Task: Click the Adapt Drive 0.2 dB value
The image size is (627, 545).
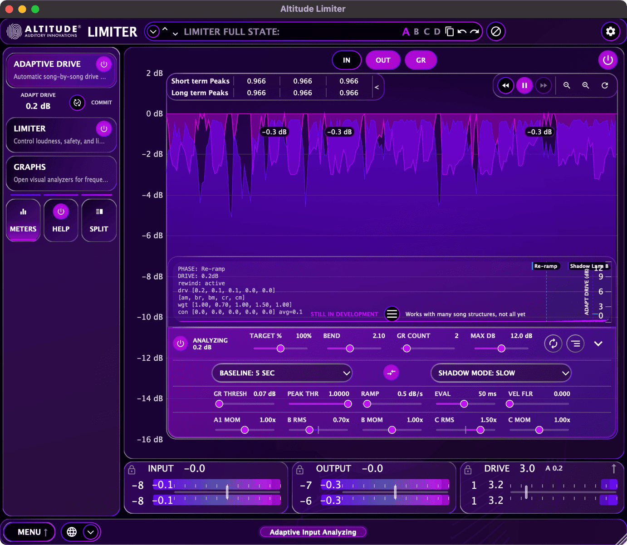Action: [x=38, y=106]
